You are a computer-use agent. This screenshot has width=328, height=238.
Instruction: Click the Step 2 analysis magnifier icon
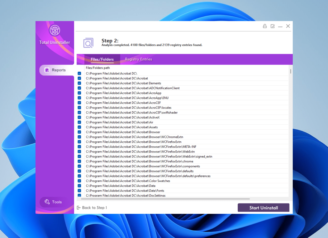[x=88, y=43]
